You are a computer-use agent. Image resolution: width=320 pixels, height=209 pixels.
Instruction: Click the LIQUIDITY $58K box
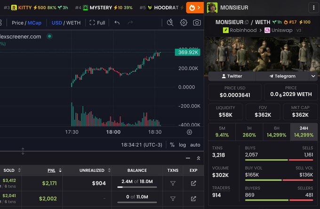coord(225,112)
